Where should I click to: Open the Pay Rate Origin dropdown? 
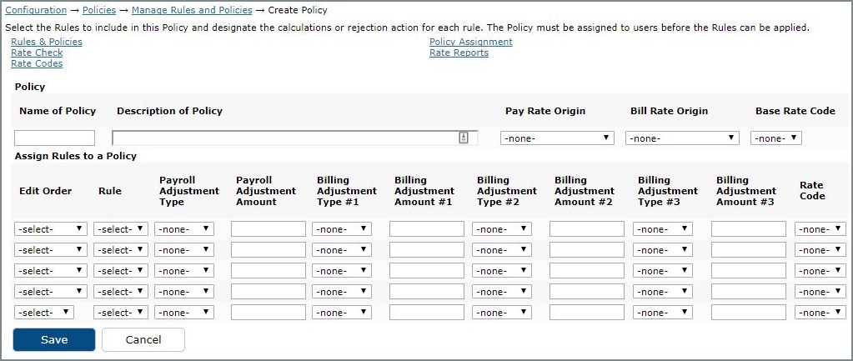(557, 138)
